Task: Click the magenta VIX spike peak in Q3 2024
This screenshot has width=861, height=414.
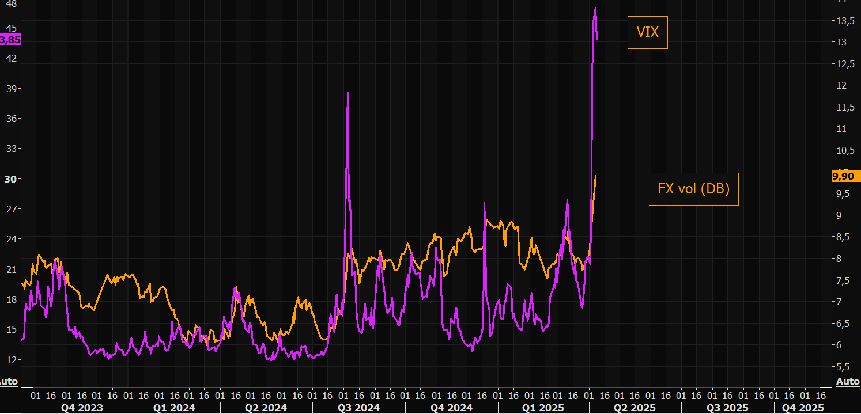Action: (348, 93)
